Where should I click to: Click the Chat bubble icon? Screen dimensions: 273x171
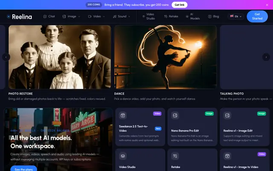(x=45, y=16)
